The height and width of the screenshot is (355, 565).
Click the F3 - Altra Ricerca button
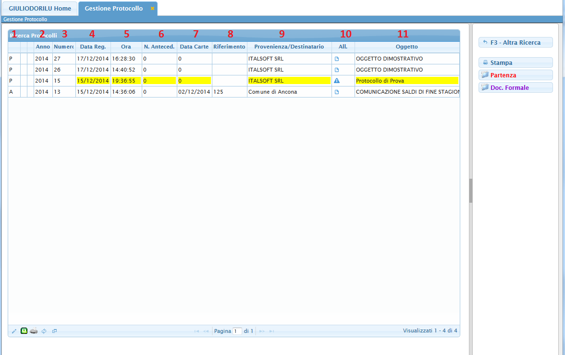click(516, 43)
